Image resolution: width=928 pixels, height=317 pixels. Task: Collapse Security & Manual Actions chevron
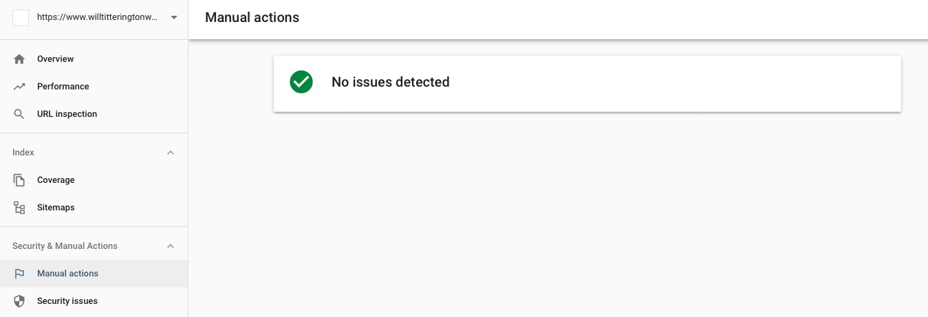[x=171, y=246]
